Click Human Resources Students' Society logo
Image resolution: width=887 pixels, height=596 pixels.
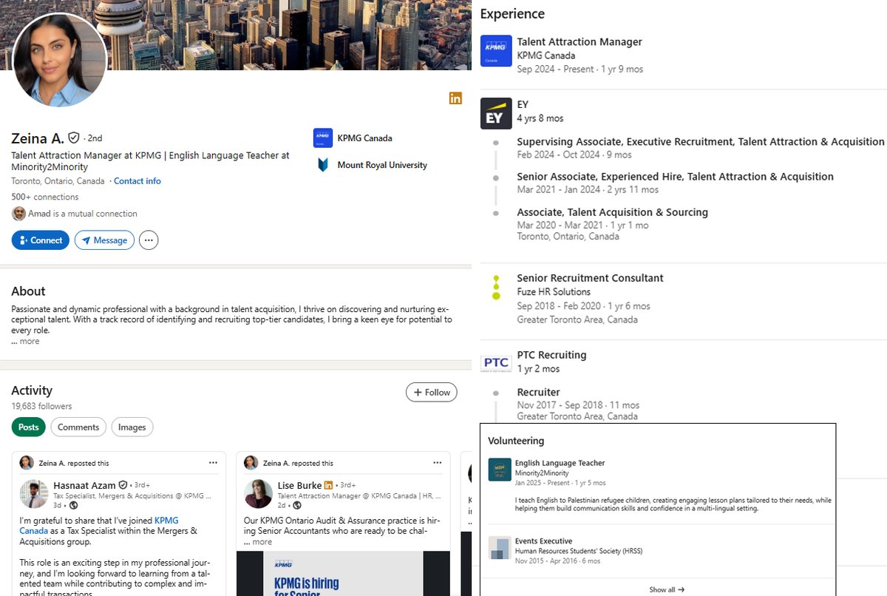500,548
